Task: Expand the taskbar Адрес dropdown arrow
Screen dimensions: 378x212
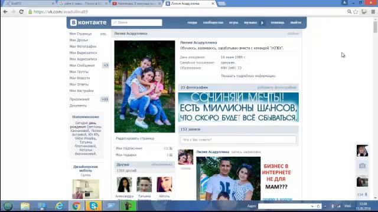Action: click(x=312, y=206)
